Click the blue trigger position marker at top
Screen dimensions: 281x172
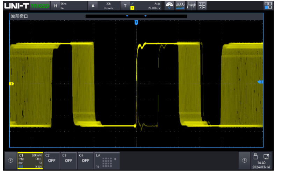(x=136, y=22)
